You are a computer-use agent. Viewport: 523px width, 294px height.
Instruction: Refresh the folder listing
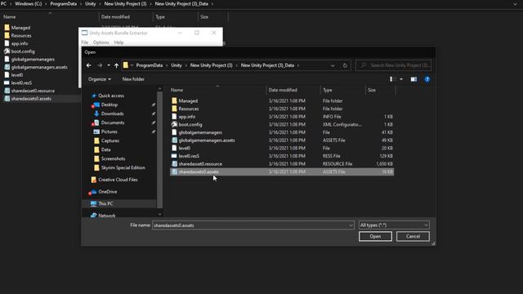click(345, 65)
